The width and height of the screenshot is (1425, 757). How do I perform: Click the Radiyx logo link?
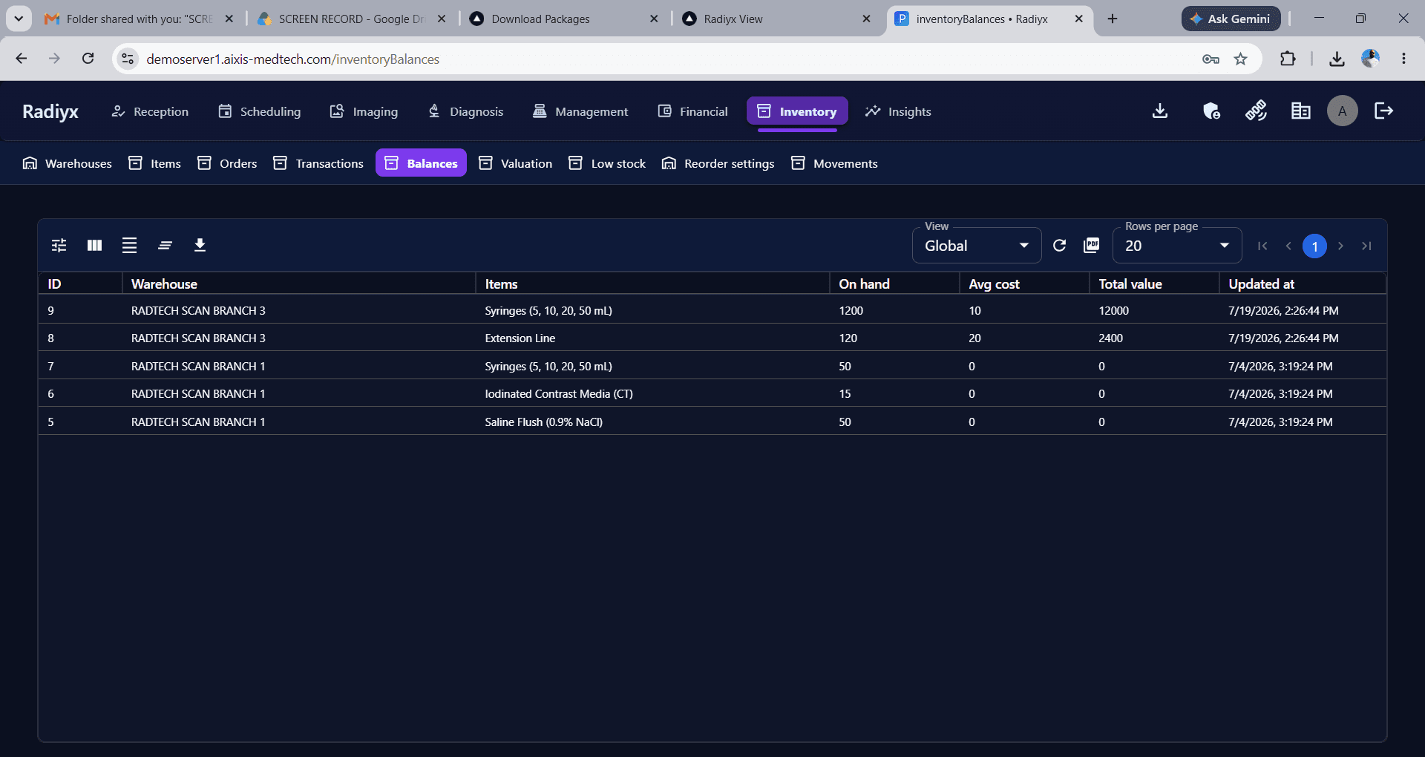(50, 111)
